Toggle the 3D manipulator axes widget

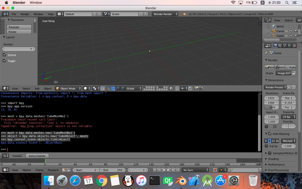click(109, 88)
